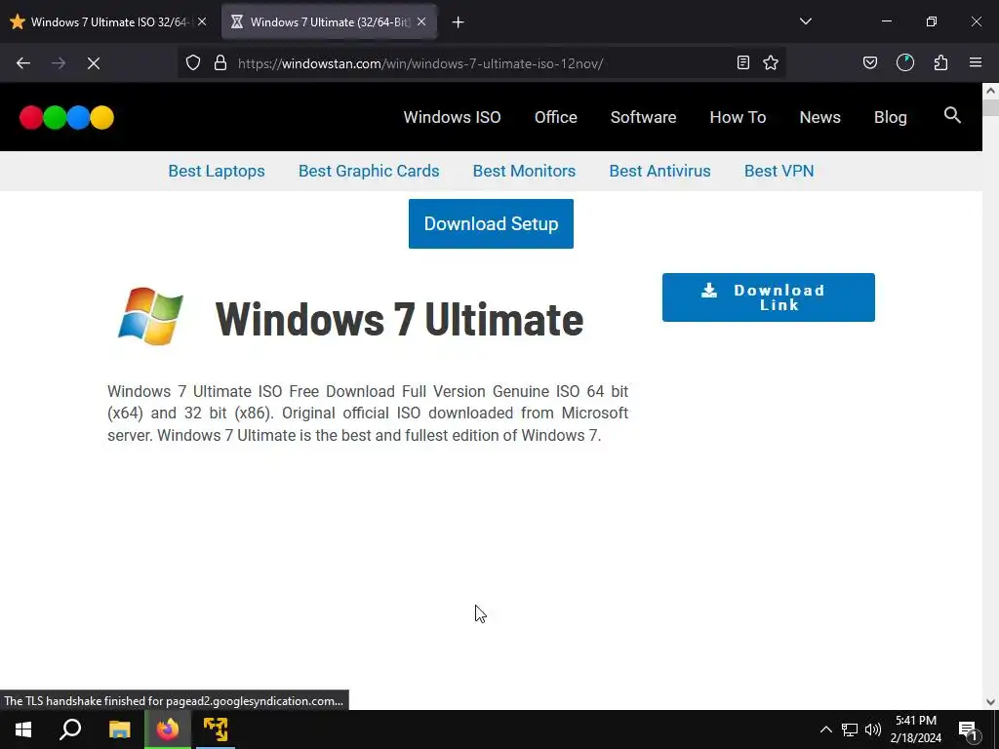Open network status tray icon

850,729
